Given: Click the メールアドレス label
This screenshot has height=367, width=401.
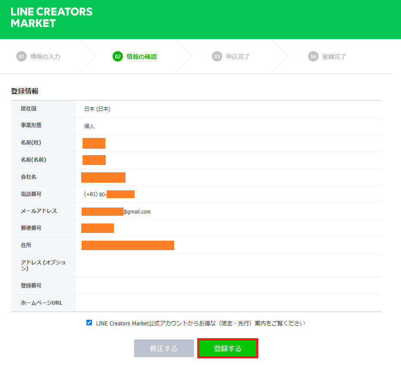Looking at the screenshot, I should tap(39, 211).
